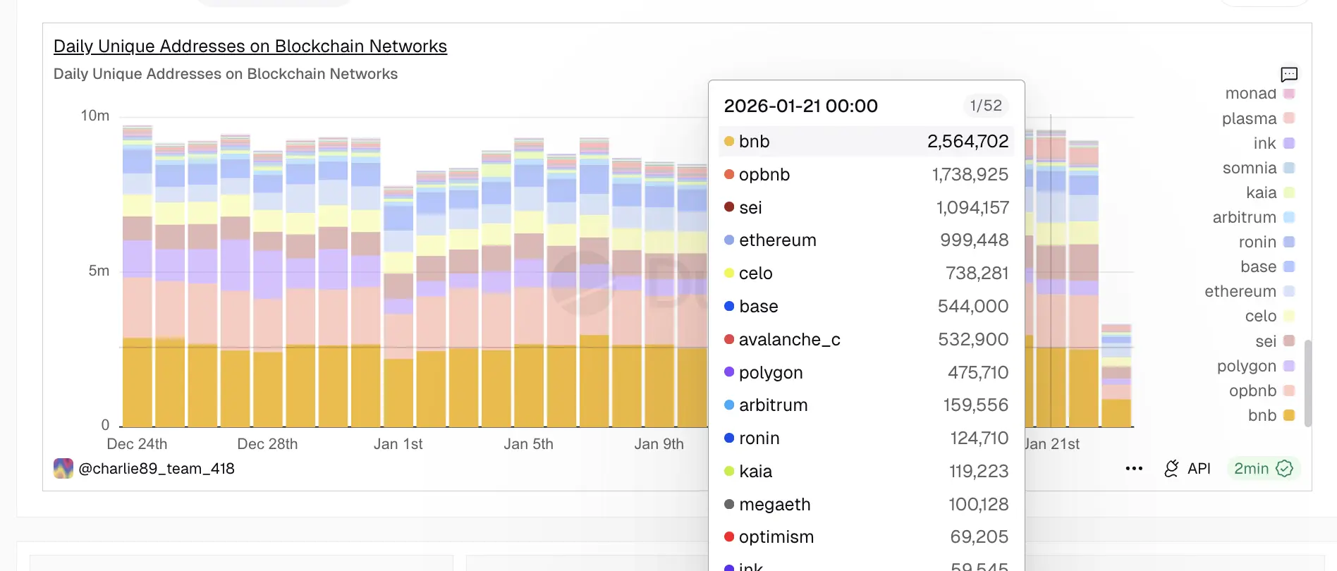The width and height of the screenshot is (1337, 571).
Task: Click the Dec 28th x-axis label
Action: (x=267, y=444)
